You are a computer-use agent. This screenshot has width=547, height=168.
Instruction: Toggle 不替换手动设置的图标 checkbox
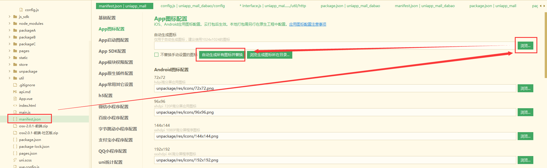(x=156, y=55)
